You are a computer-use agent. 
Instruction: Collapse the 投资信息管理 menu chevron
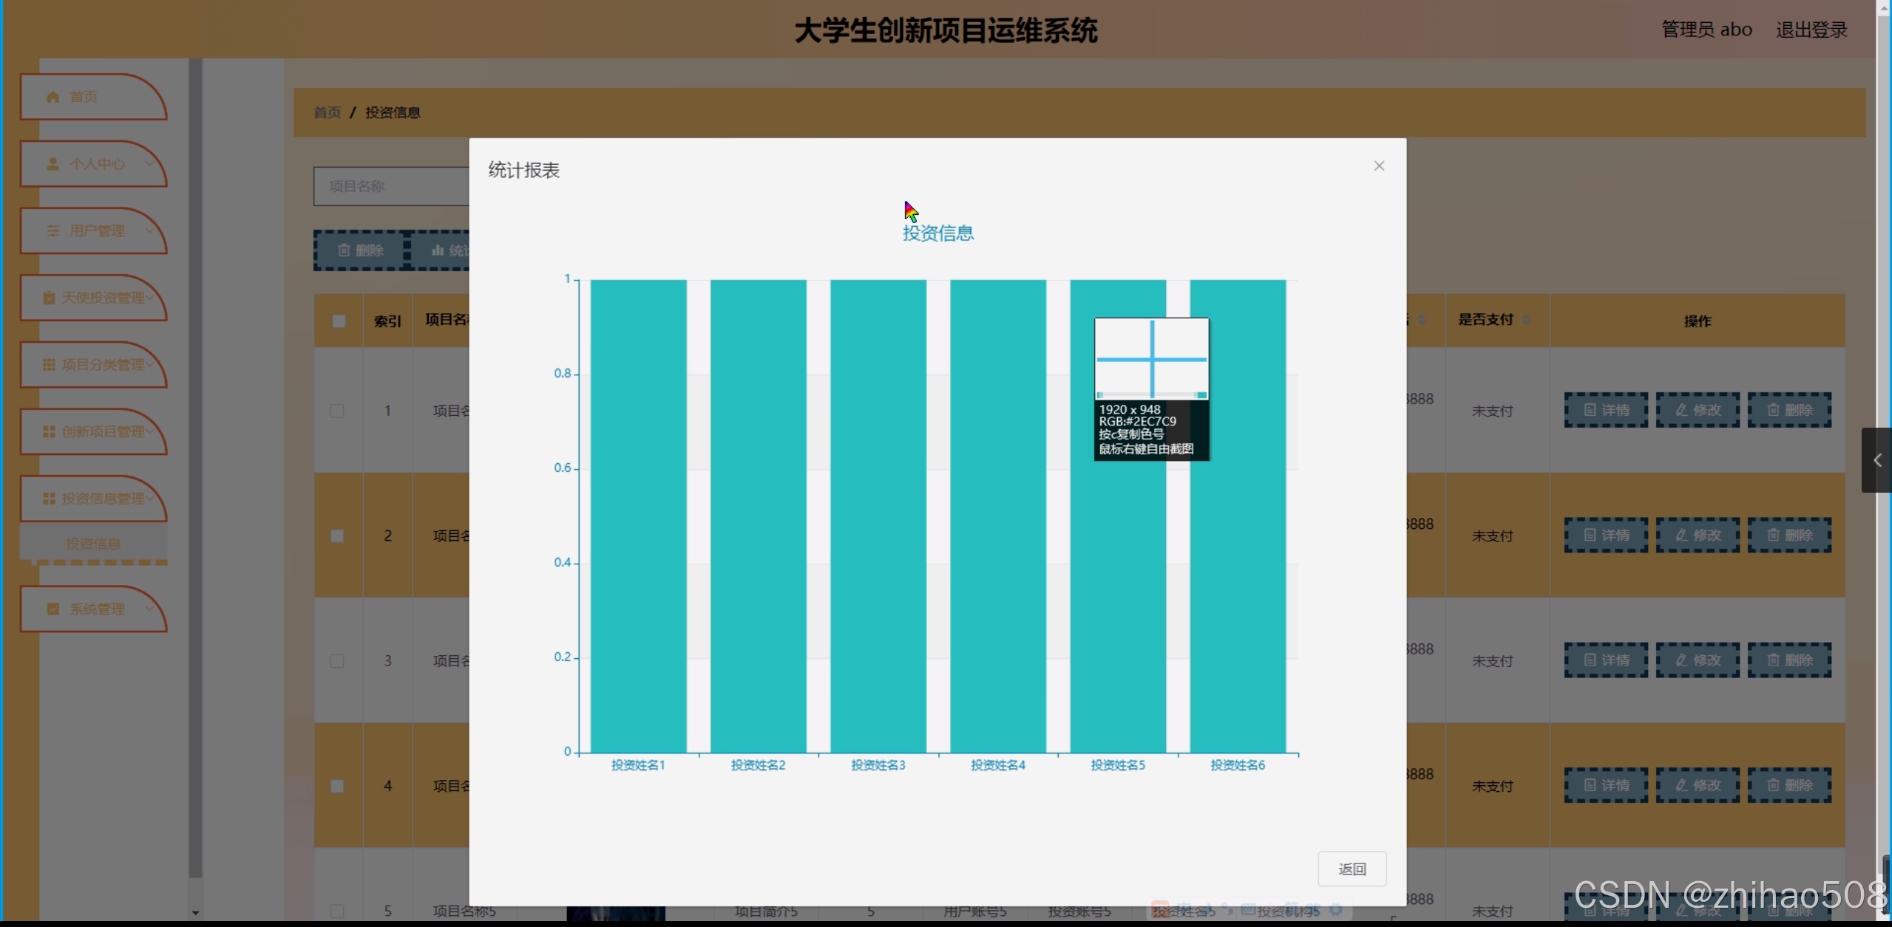(x=151, y=499)
